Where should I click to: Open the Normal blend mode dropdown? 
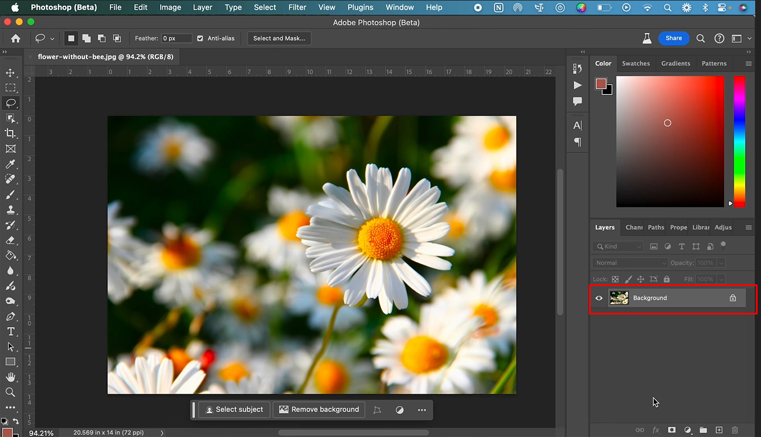click(629, 263)
